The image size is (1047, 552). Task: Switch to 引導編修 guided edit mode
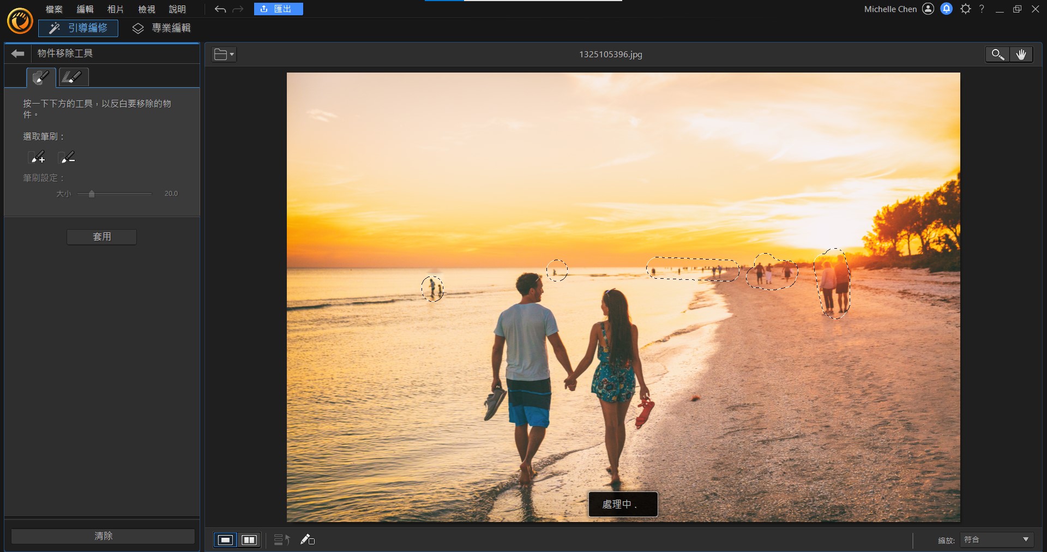(78, 28)
